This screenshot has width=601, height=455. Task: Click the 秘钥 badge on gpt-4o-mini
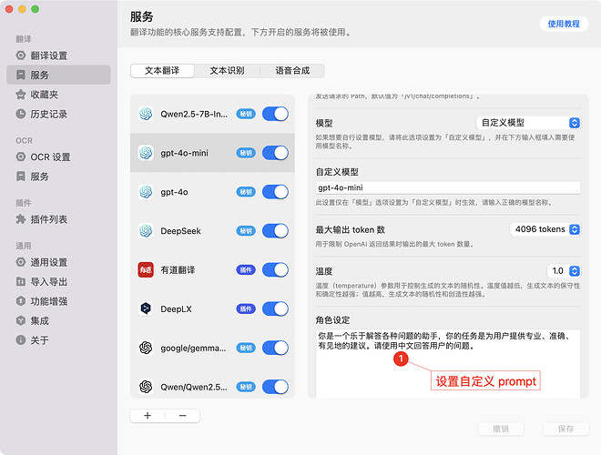coord(246,153)
